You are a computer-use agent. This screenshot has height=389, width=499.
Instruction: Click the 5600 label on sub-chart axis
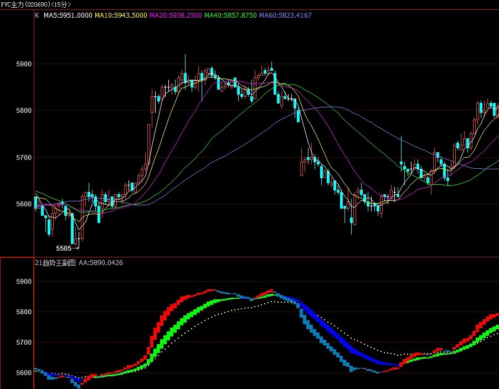23,373
